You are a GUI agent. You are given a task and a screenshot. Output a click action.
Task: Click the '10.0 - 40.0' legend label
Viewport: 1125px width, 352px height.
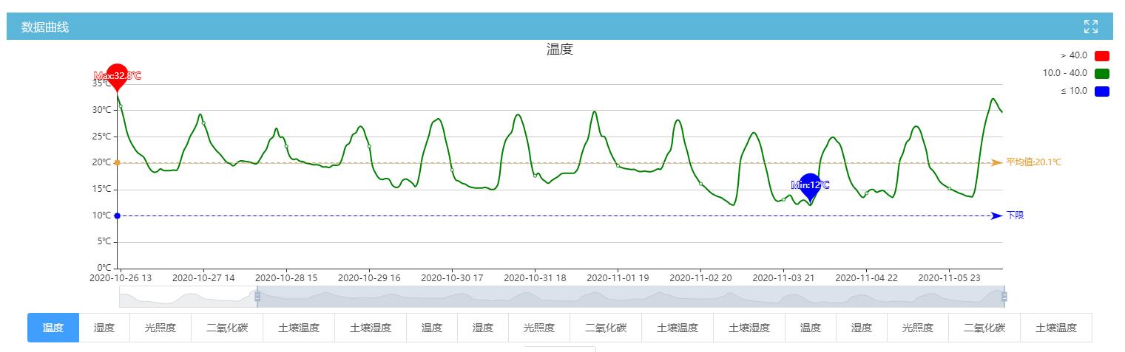point(1065,73)
